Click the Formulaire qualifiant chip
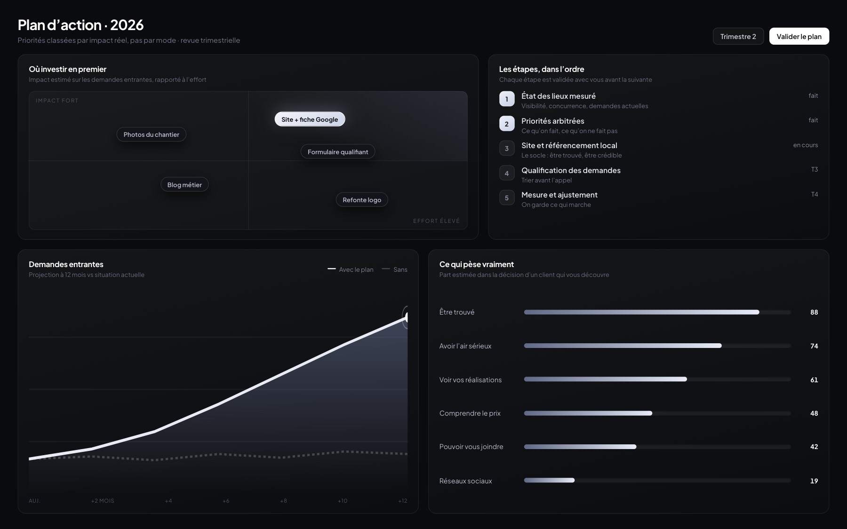The image size is (847, 529). [338, 152]
